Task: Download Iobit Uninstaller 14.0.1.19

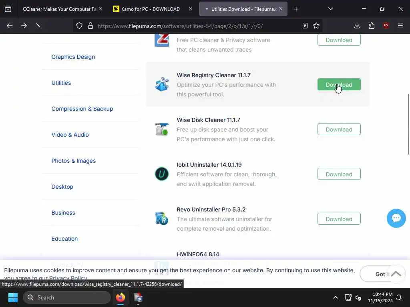Action: click(x=339, y=174)
